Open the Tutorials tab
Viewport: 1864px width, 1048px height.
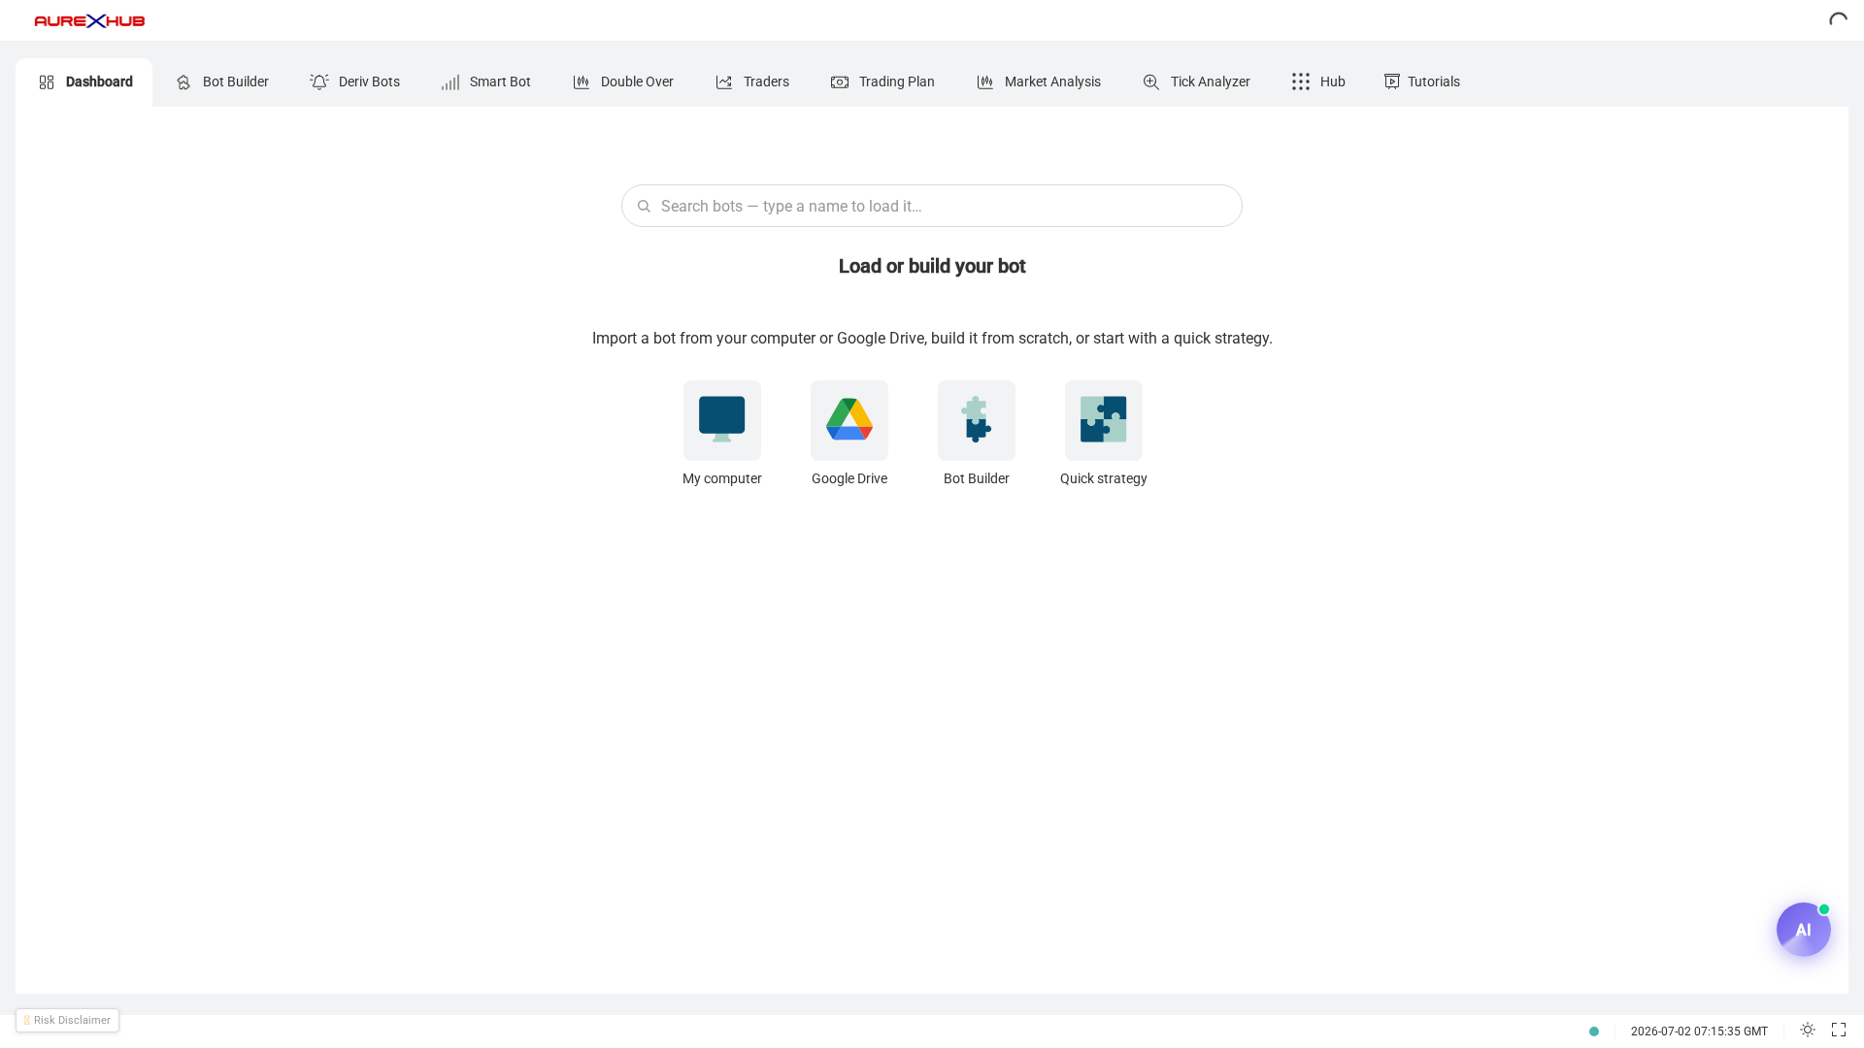coord(1421,82)
